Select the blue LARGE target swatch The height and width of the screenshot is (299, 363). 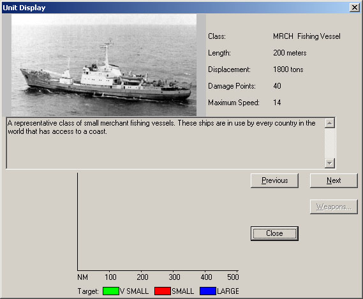click(208, 291)
